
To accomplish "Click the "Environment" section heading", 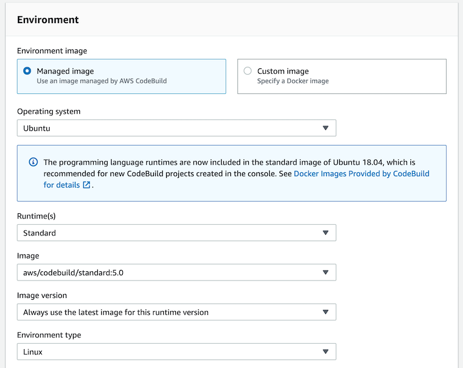I will point(48,20).
